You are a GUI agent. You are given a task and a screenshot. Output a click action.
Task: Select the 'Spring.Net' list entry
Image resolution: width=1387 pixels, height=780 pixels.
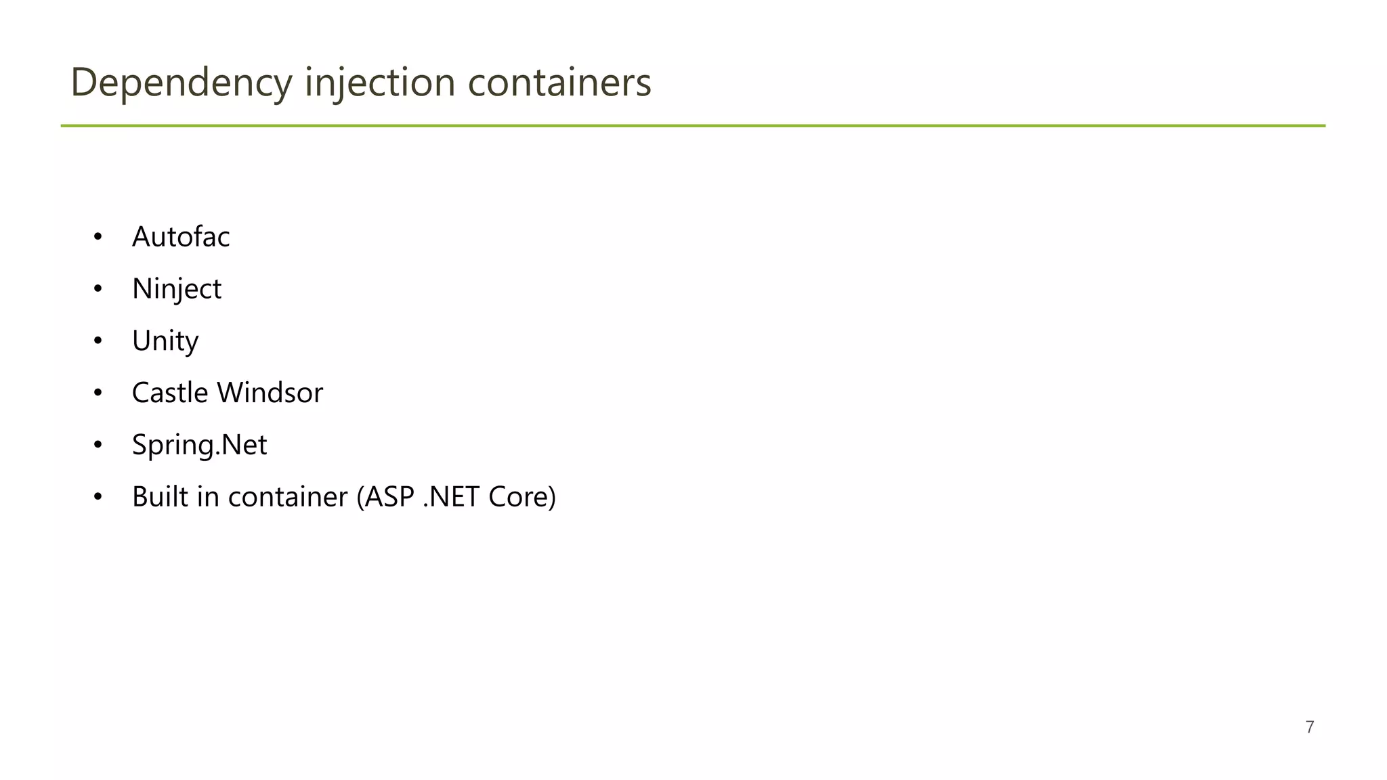[199, 445]
